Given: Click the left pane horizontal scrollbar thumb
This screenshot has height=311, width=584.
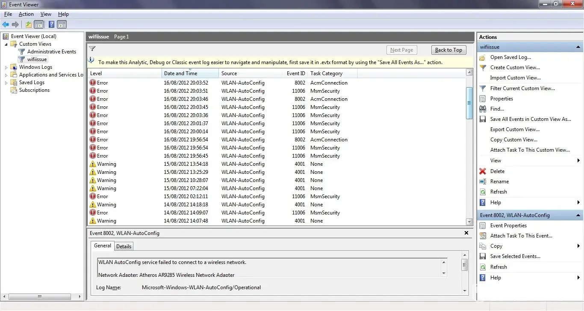Looking at the screenshot, I should (39, 296).
